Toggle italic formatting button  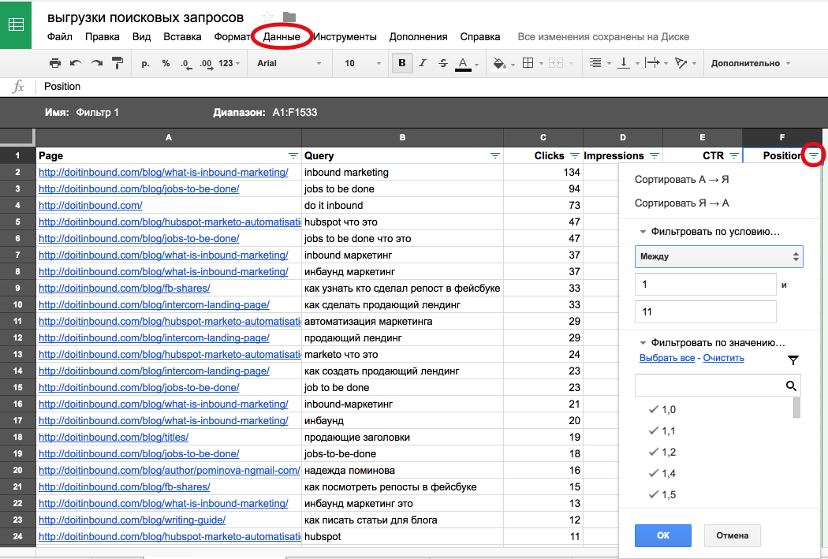[423, 63]
